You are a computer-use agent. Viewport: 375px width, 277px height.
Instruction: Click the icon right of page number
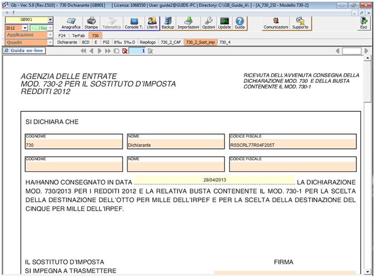(150, 51)
